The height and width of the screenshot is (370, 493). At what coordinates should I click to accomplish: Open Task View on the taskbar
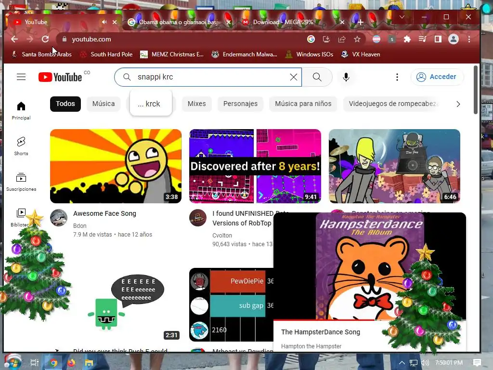pyautogui.click(x=35, y=363)
